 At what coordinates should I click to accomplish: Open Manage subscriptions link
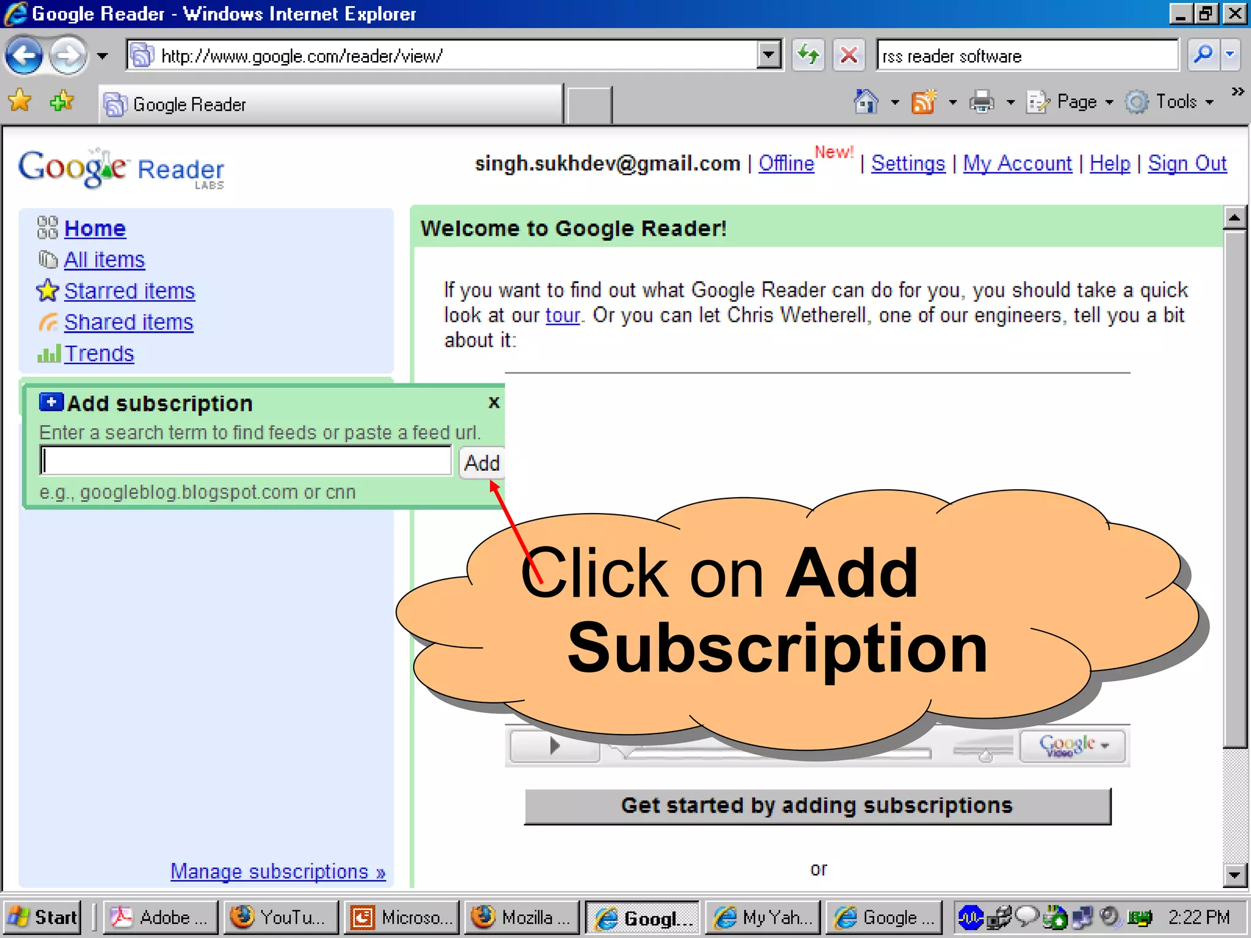(278, 871)
